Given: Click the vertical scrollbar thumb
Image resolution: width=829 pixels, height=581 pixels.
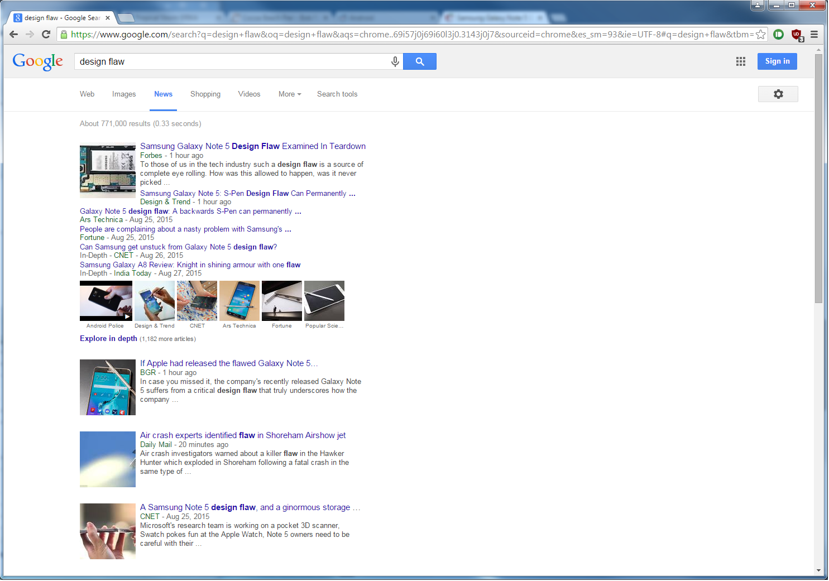Looking at the screenshot, I should (x=818, y=179).
